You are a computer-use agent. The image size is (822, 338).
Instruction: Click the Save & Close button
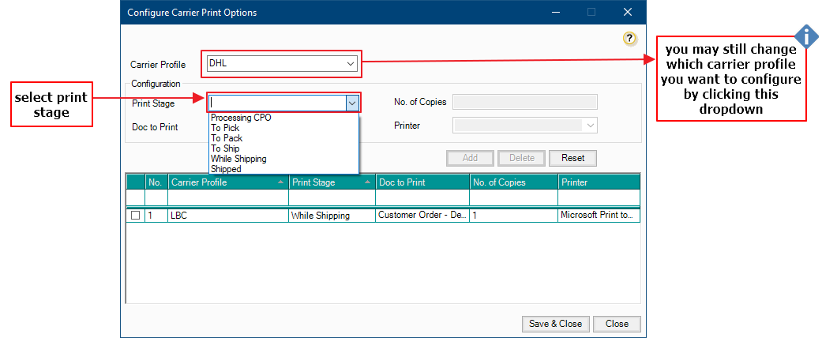pyautogui.click(x=555, y=324)
